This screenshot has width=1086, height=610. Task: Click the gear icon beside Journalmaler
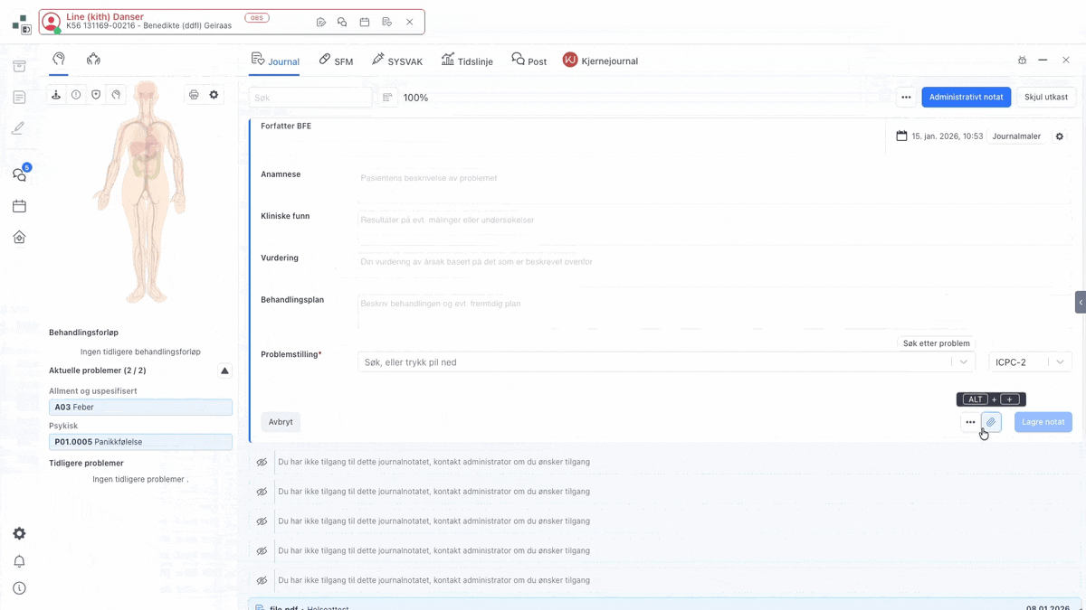[1060, 136]
